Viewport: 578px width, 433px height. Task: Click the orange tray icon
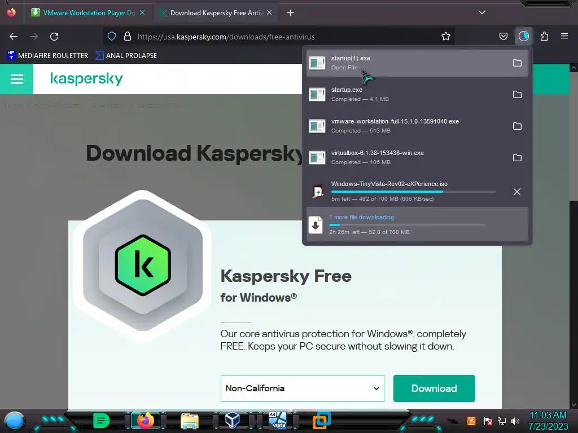pos(471,421)
